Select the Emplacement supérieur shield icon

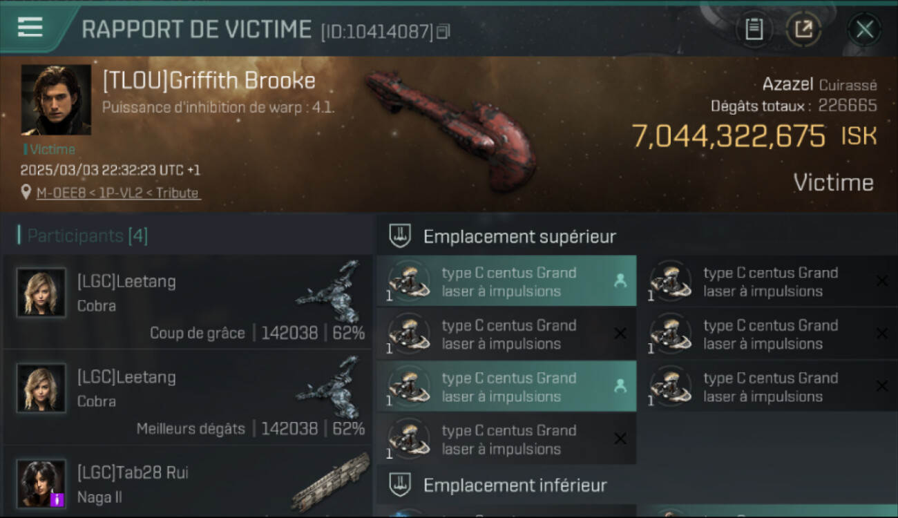pyautogui.click(x=400, y=236)
